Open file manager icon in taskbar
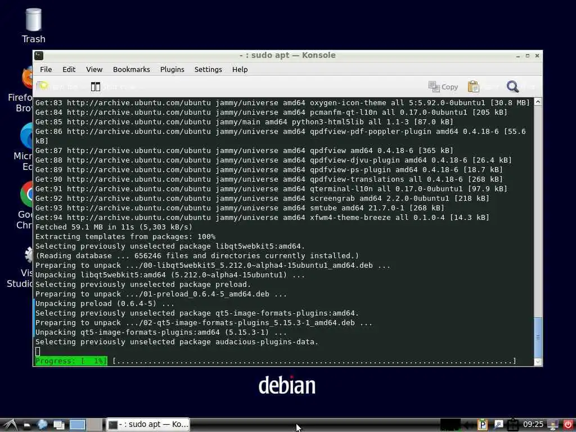576x432 pixels. click(x=27, y=425)
